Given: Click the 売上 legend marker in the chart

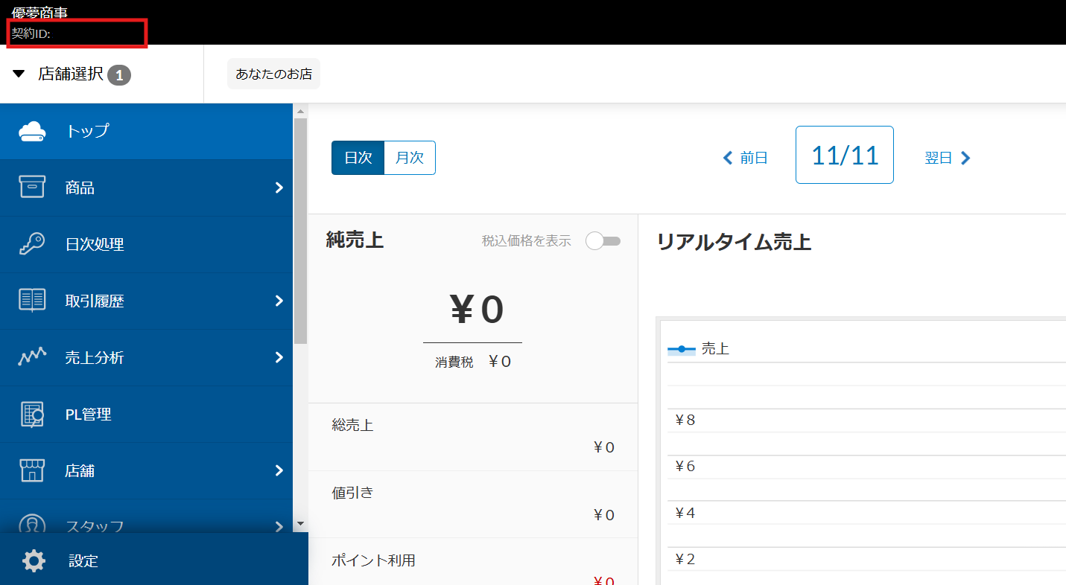Looking at the screenshot, I should point(681,349).
